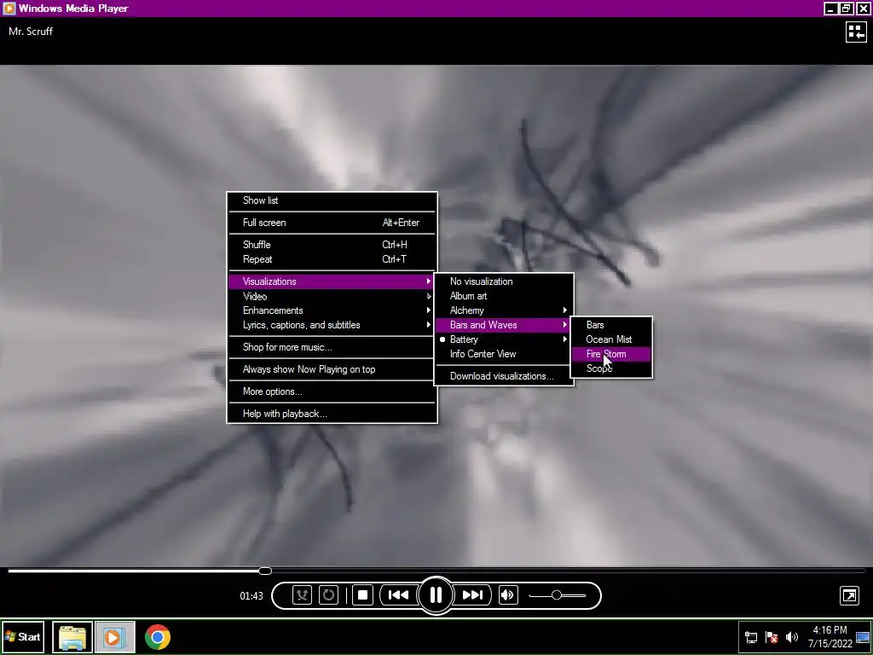Toggle Always show Now Playing on top

coord(332,369)
